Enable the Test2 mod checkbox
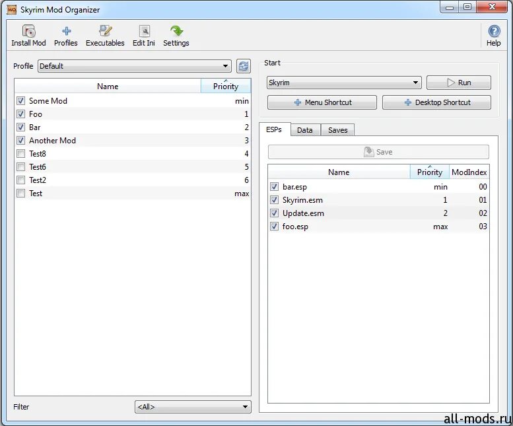 21,180
